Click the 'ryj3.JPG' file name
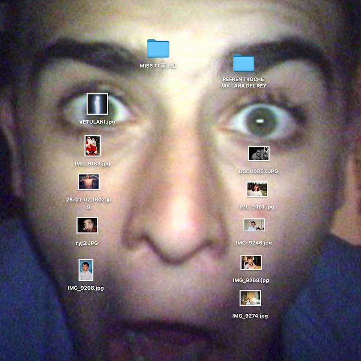The image size is (361, 361). point(87,243)
